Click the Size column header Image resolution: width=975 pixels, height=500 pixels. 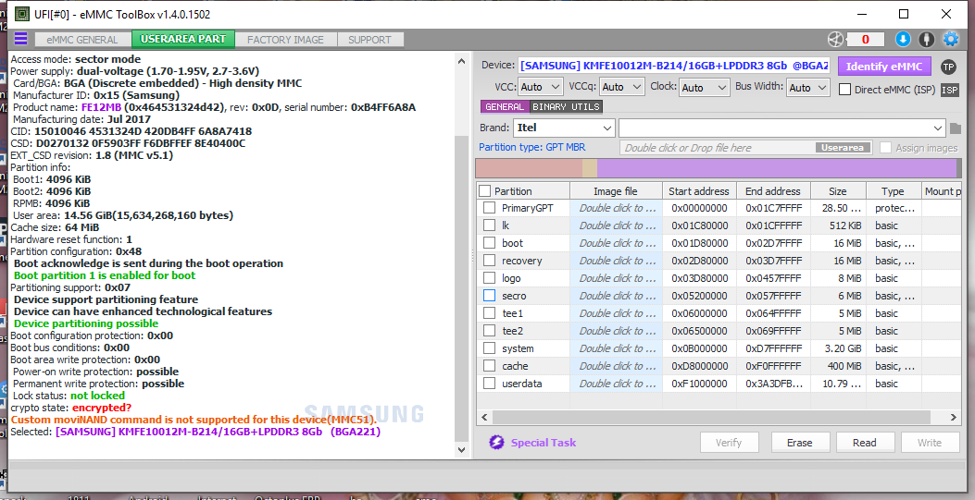(x=838, y=191)
